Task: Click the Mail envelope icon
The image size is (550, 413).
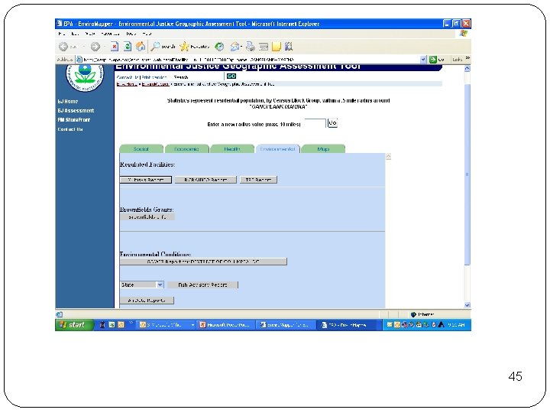Action: (235, 47)
